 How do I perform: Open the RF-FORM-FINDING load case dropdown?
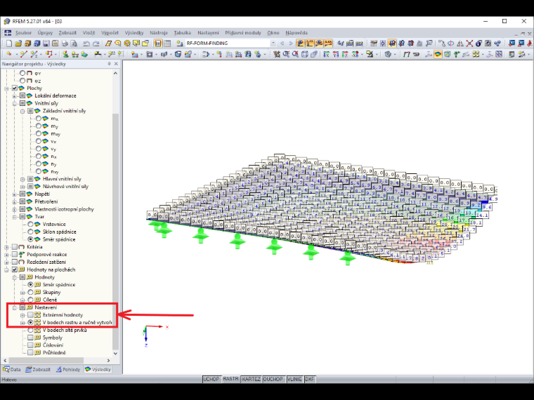coord(273,44)
